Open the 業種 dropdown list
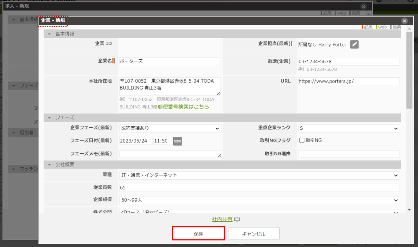This screenshot has width=418, height=247. (259, 176)
